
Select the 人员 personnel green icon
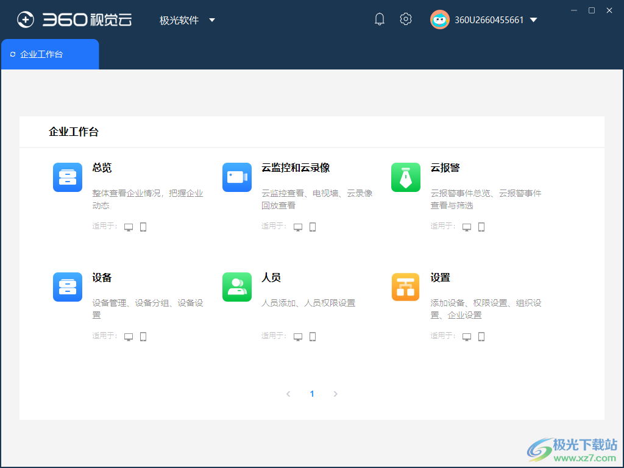tap(236, 286)
